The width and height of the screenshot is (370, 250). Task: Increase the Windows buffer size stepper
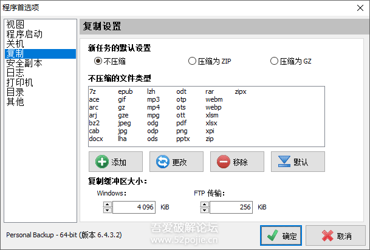pyautogui.click(x=107, y=204)
